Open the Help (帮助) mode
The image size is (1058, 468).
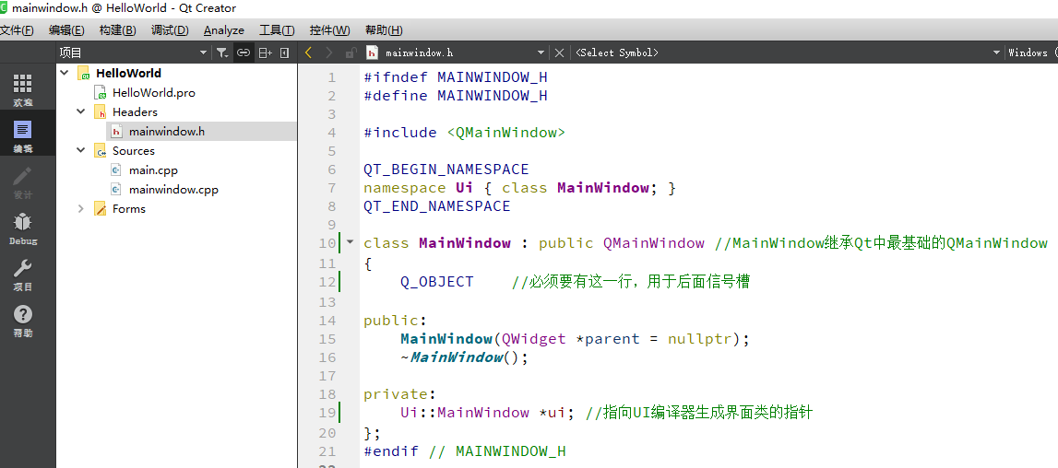(x=22, y=321)
